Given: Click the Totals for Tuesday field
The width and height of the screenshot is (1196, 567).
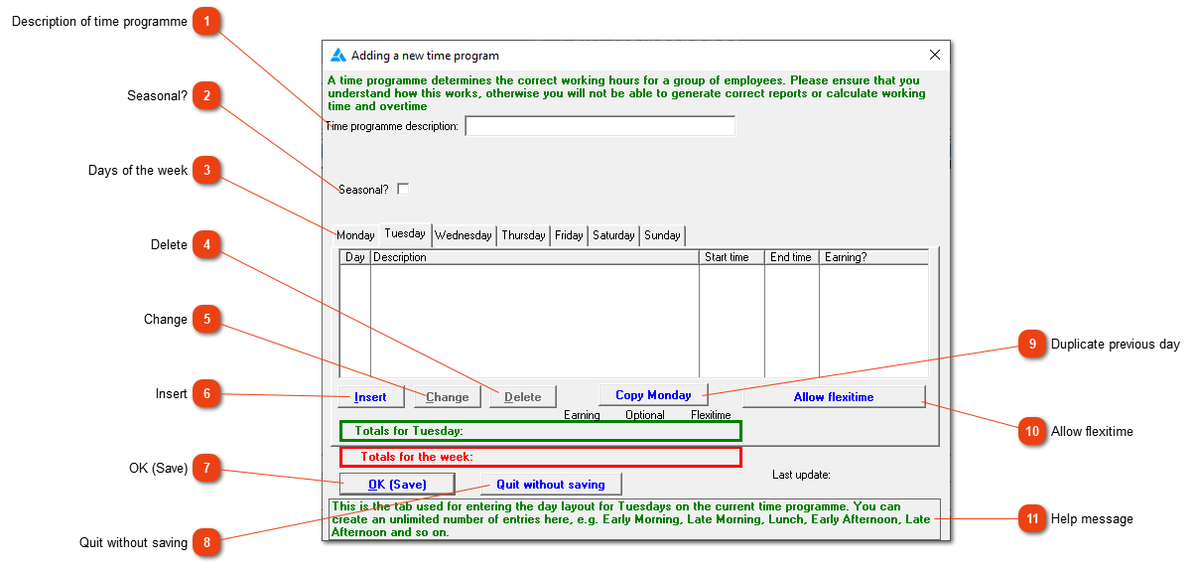Looking at the screenshot, I should point(541,431).
